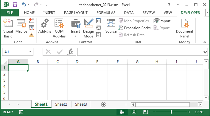Select the Sheet2 worksheet tab
210x116 pixels.
click(61, 104)
